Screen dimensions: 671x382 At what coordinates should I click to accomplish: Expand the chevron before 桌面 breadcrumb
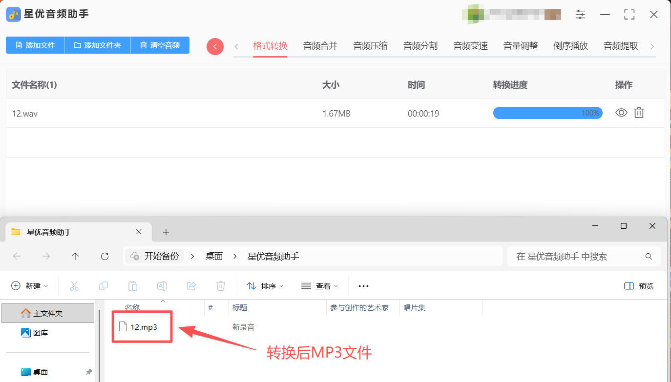pyautogui.click(x=192, y=256)
